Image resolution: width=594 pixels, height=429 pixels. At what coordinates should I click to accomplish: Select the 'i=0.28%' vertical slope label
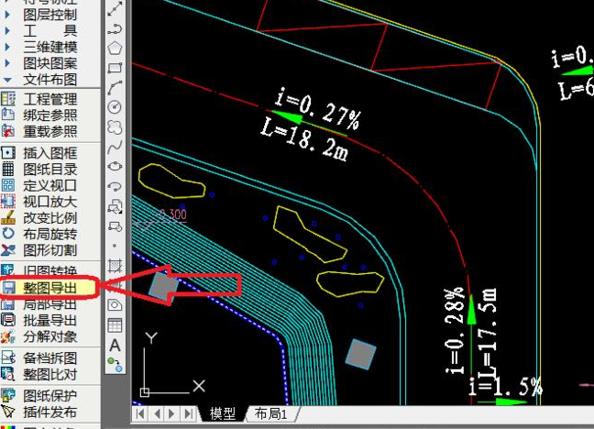455,331
